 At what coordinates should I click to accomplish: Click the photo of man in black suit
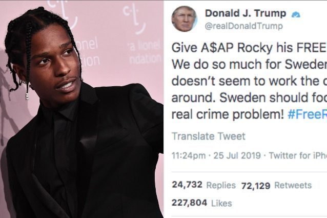click(82, 109)
